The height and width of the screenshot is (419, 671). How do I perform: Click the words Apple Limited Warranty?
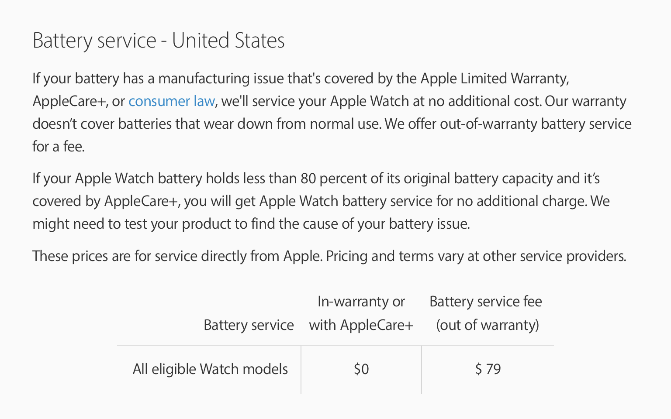click(494, 79)
